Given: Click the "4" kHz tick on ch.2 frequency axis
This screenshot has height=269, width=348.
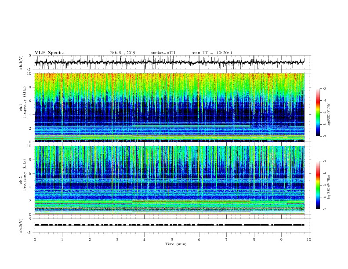Looking at the screenshot, I should coord(31,187).
